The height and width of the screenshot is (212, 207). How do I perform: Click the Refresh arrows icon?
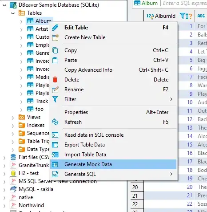pyautogui.click(x=55, y=122)
